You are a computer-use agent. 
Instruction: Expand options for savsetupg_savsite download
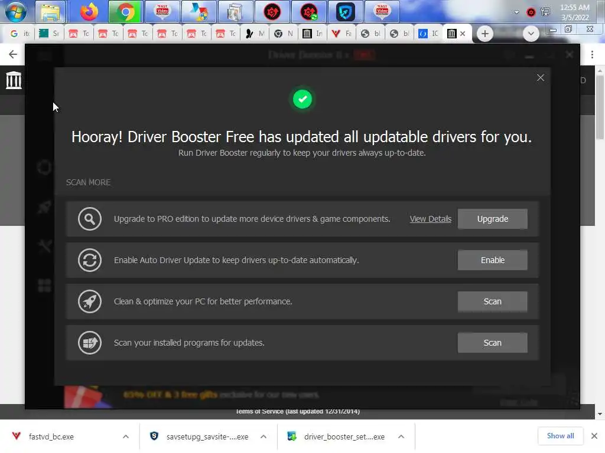[x=264, y=436]
